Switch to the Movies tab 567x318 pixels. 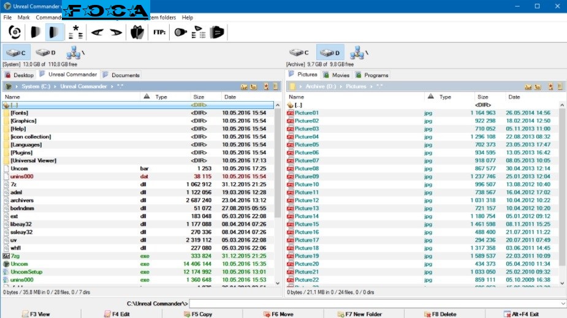pyautogui.click(x=337, y=75)
